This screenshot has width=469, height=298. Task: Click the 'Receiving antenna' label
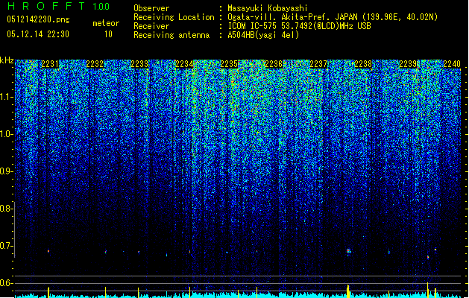coord(171,35)
